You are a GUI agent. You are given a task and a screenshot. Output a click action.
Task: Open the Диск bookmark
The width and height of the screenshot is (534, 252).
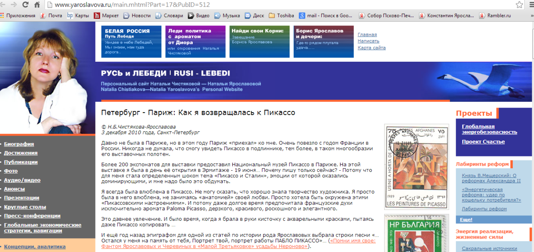[254, 15]
